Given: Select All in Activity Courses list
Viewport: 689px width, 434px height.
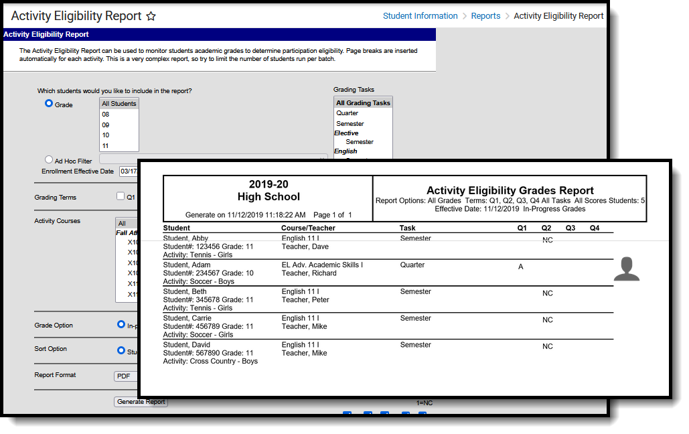Looking at the screenshot, I should (x=127, y=224).
